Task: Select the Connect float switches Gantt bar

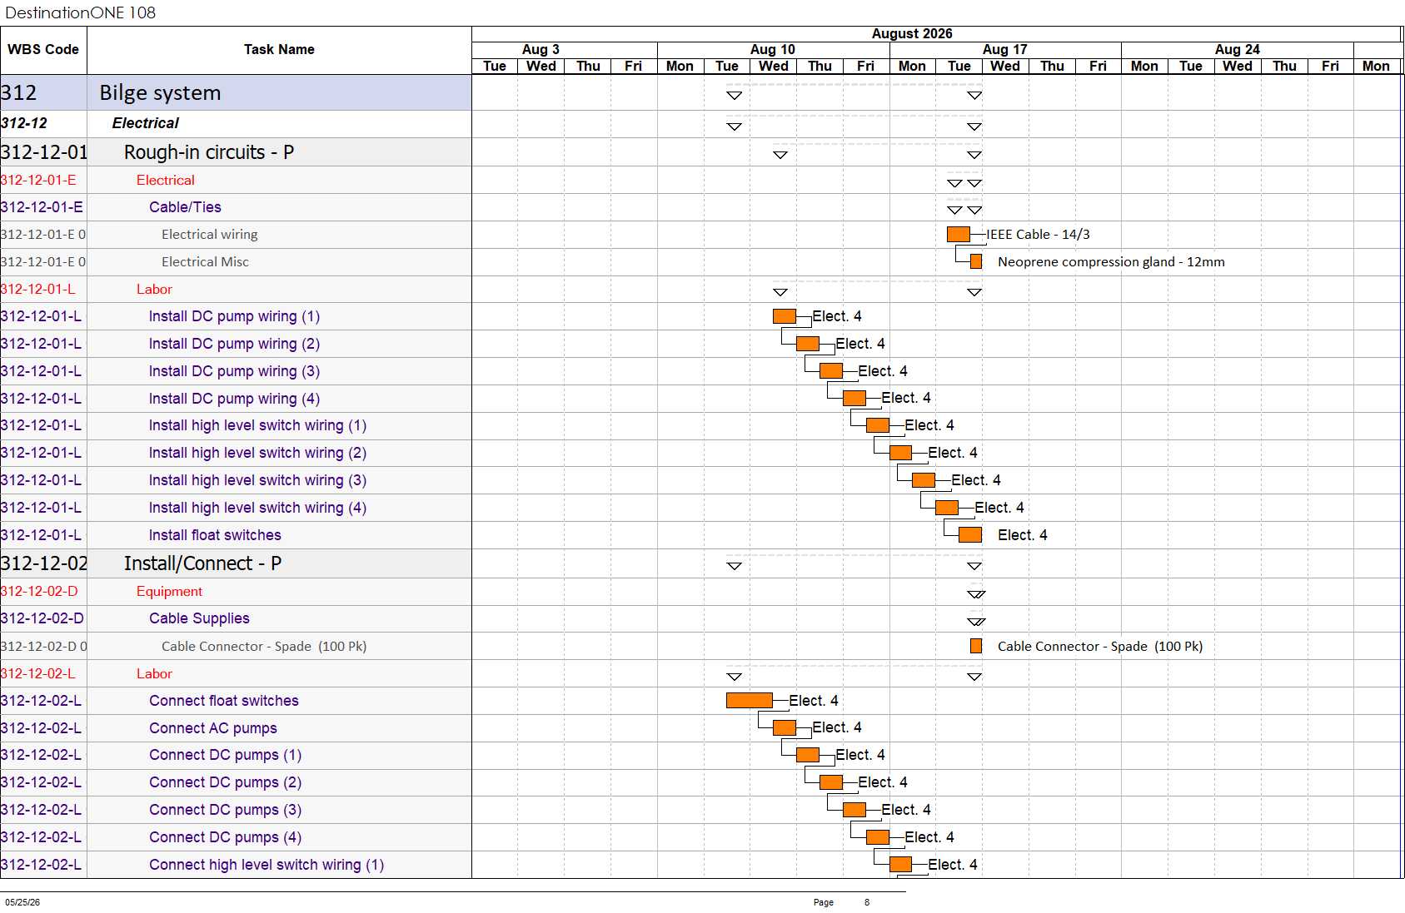Action: [x=749, y=701]
